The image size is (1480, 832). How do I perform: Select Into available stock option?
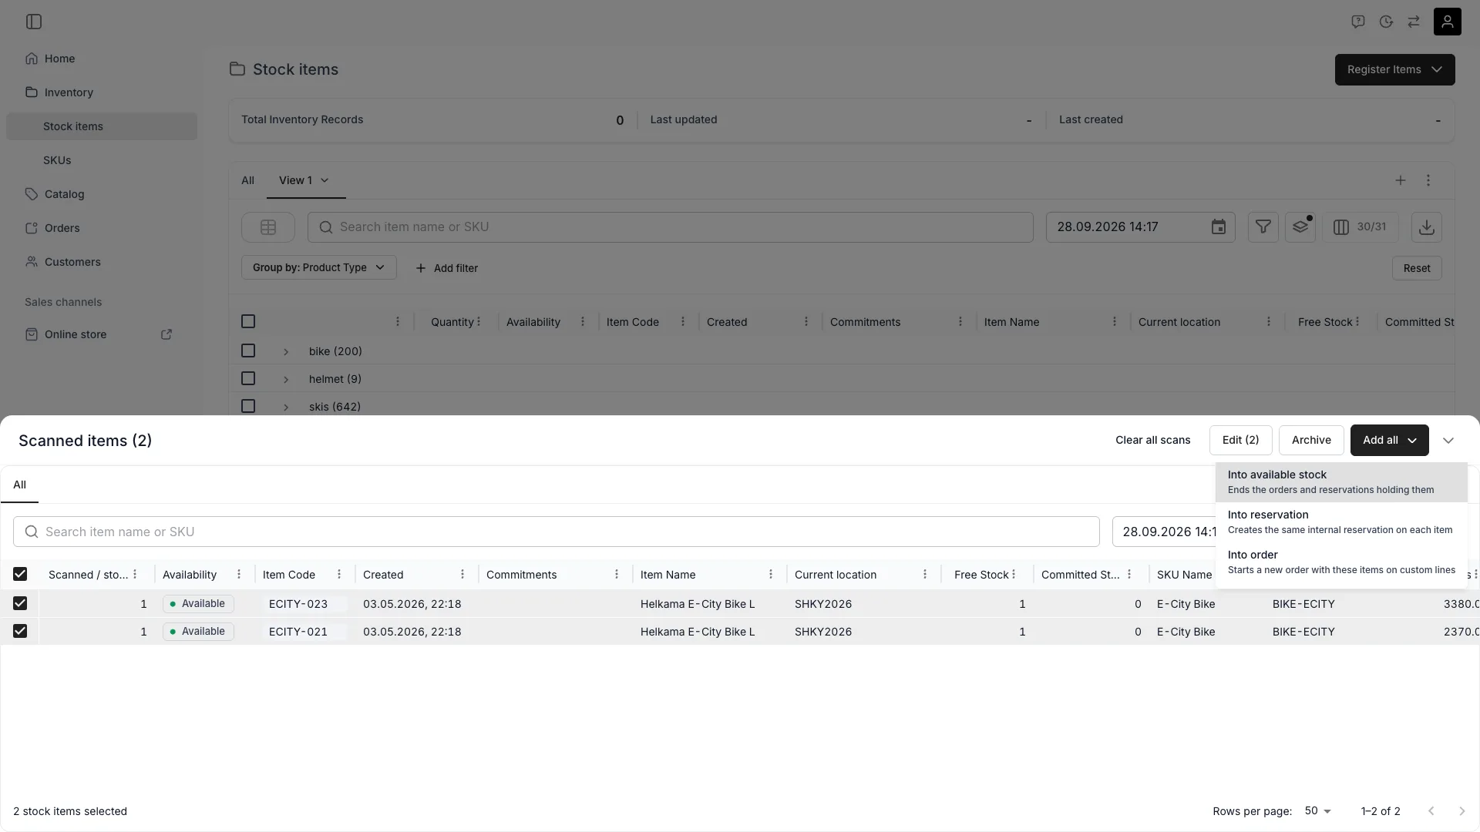1341,482
